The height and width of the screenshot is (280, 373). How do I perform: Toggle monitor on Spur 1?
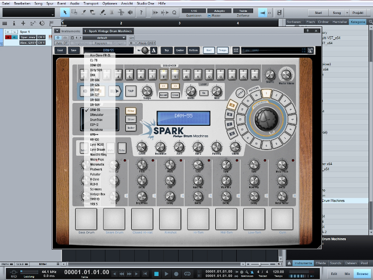pos(14,37)
